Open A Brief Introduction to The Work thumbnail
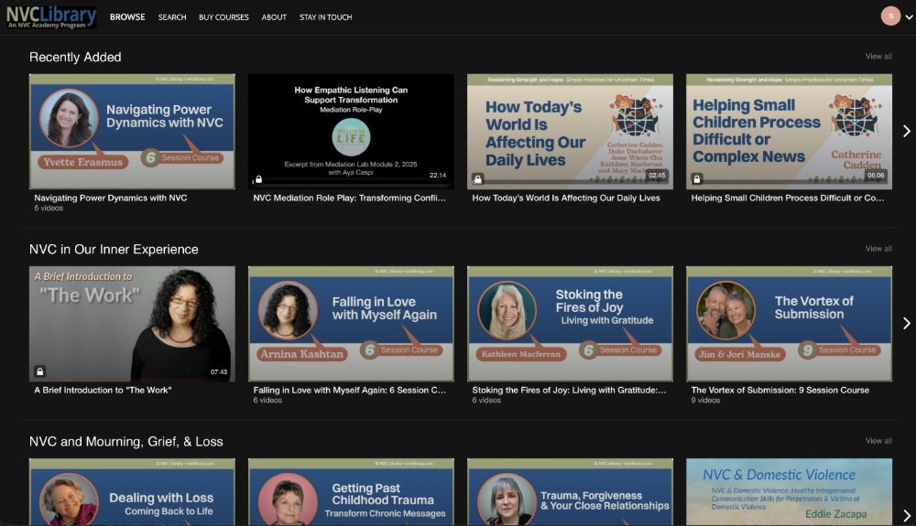The width and height of the screenshot is (916, 526). click(132, 324)
